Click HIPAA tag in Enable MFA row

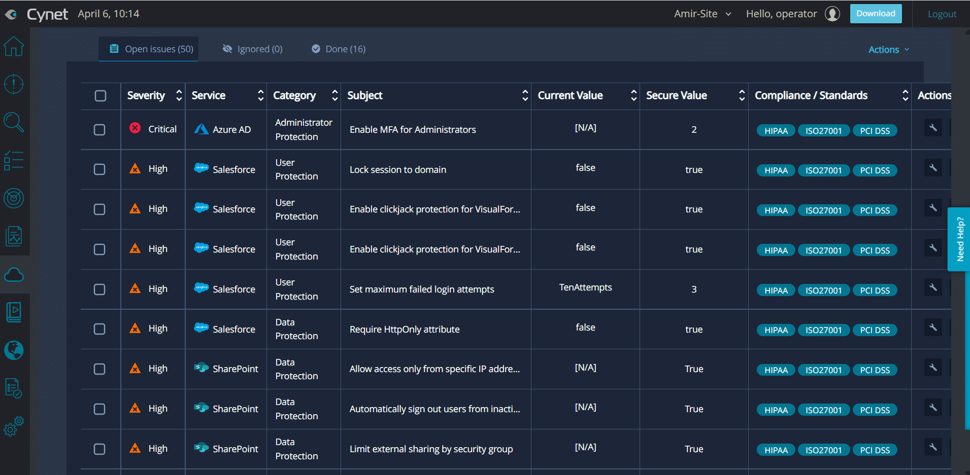point(776,131)
